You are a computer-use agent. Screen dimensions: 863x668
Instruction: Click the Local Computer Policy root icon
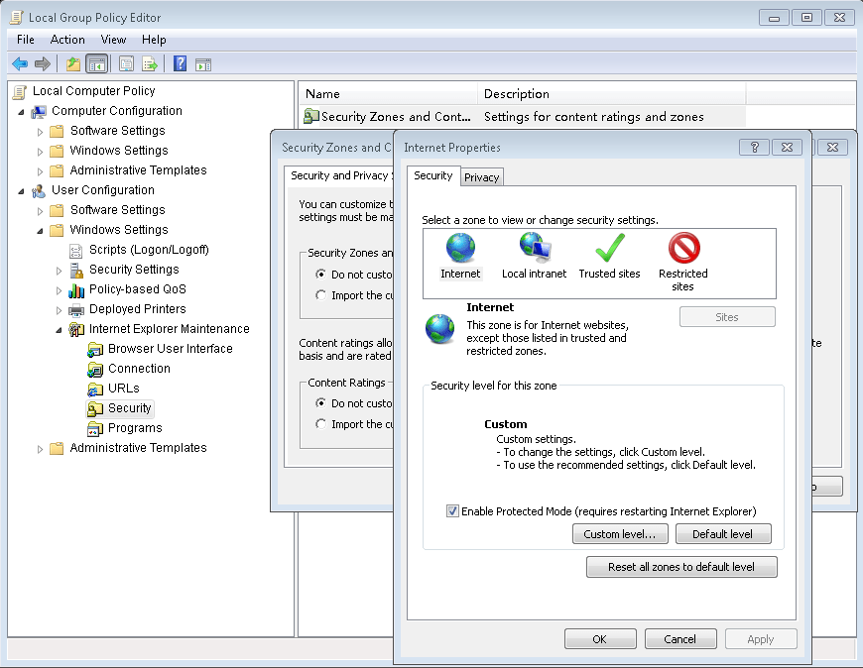pos(19,92)
